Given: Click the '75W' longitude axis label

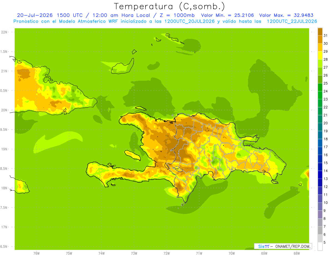Looking at the screenshot, I should tap(69, 253).
